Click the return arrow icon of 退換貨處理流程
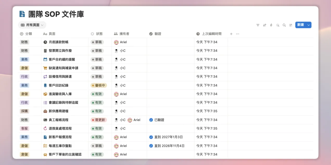This screenshot has height=165, width=331. (x=45, y=128)
